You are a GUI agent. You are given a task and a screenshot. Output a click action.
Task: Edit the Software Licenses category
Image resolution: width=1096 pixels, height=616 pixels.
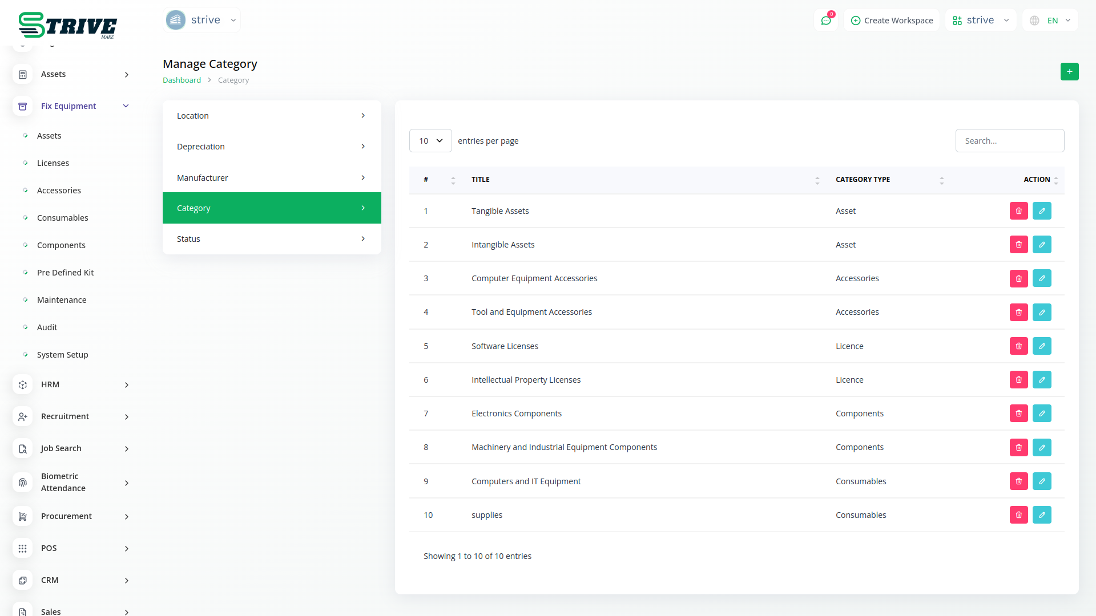click(x=1042, y=346)
